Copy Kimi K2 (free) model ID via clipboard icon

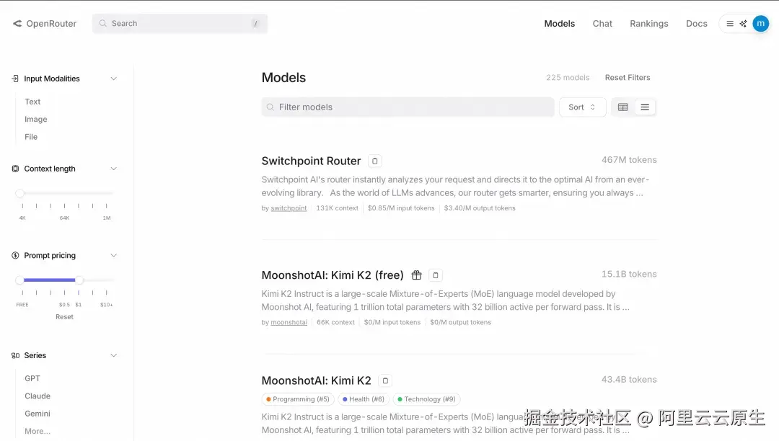pos(435,275)
